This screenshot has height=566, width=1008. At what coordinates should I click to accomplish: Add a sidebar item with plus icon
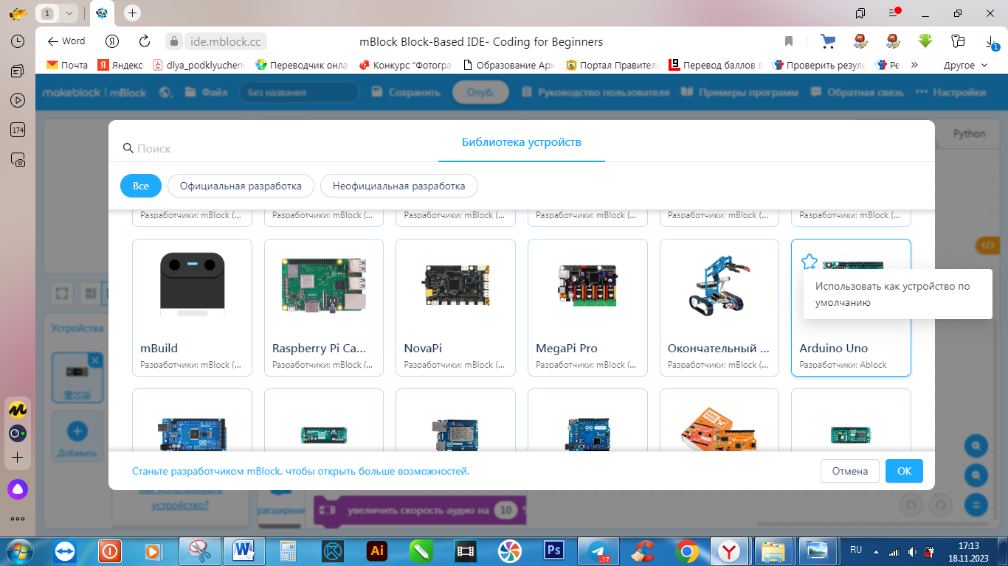point(18,458)
